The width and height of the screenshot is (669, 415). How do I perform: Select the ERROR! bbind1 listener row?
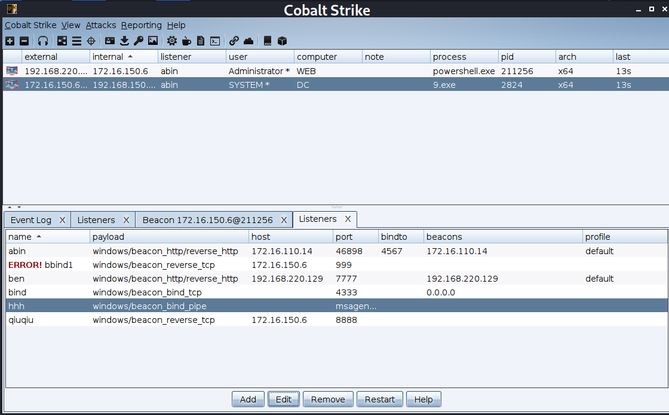click(x=337, y=265)
